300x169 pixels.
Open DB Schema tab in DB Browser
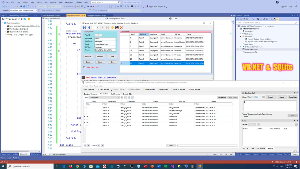(x=261, y=148)
